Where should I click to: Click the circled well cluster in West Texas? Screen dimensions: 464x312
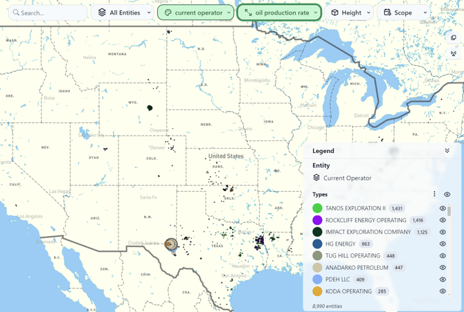[x=170, y=244]
